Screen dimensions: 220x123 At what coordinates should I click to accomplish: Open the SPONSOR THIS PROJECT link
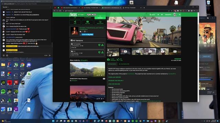click(x=116, y=81)
